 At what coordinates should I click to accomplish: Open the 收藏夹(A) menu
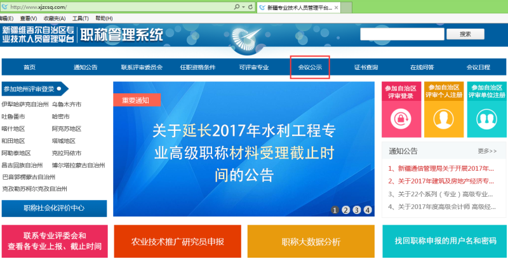tap(55, 18)
